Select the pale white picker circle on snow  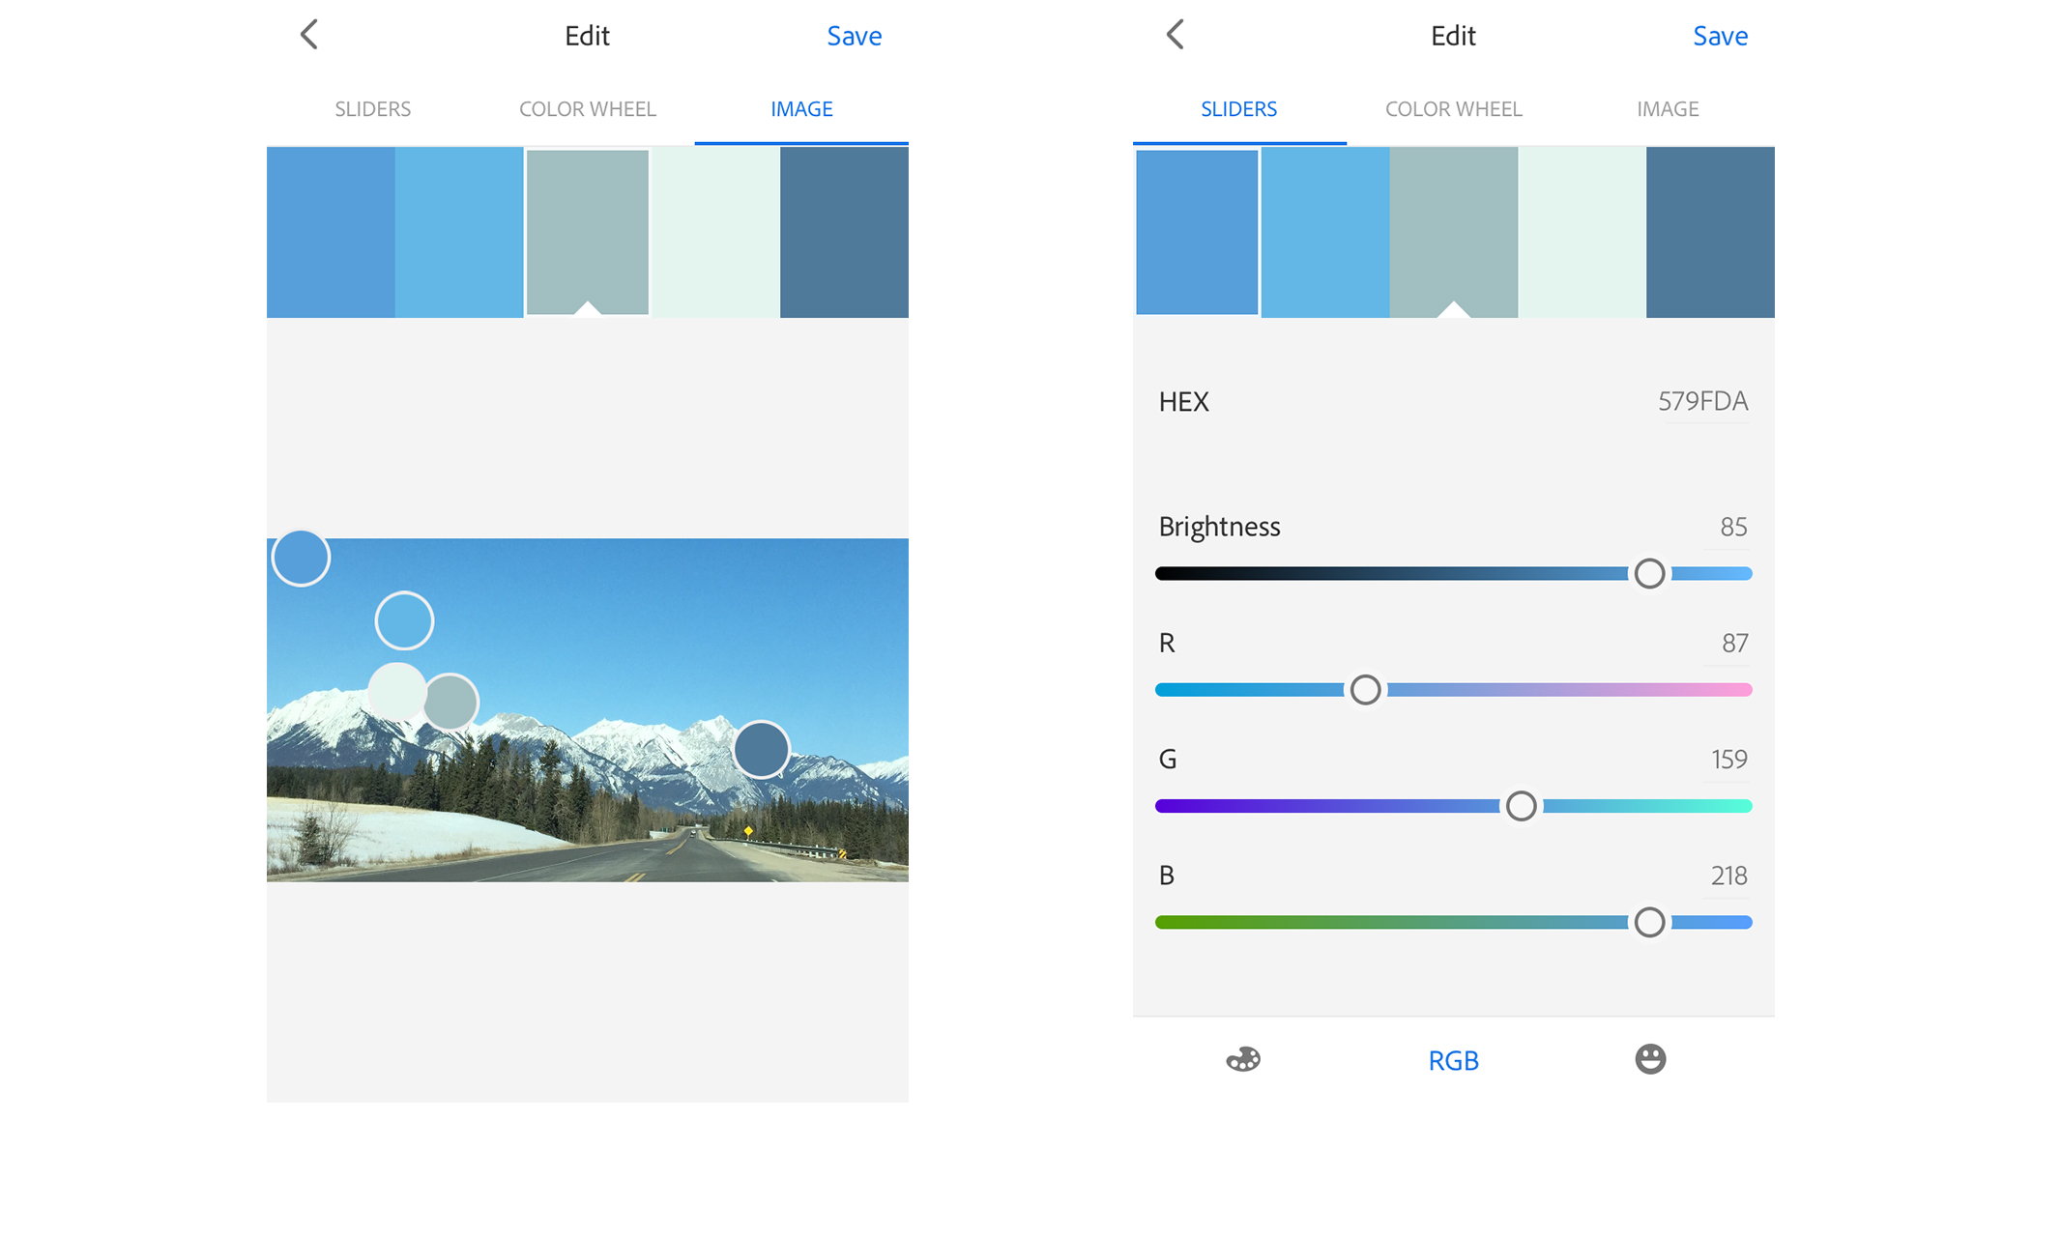pyautogui.click(x=396, y=692)
